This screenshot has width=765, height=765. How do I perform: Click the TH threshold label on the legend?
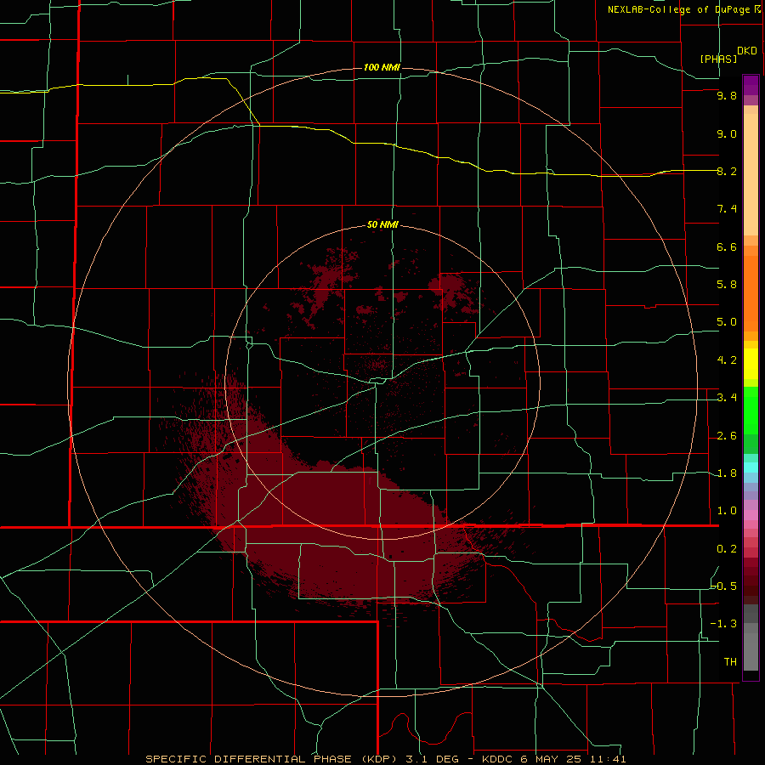pos(730,662)
